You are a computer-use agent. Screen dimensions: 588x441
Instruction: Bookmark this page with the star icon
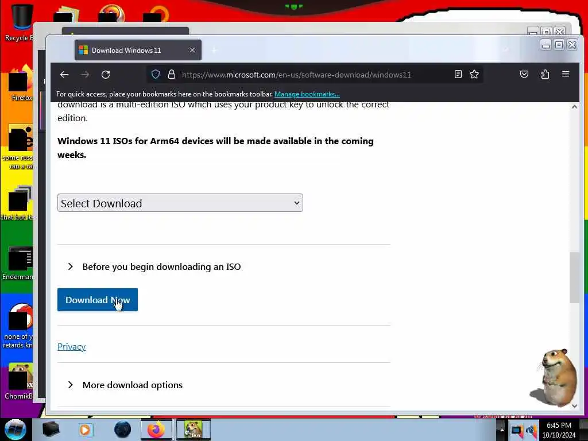point(474,74)
